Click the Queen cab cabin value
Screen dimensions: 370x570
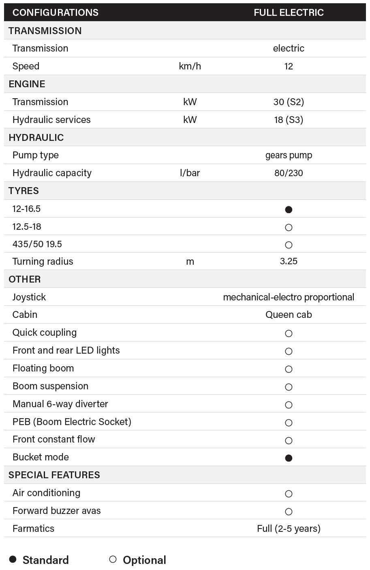(x=289, y=315)
